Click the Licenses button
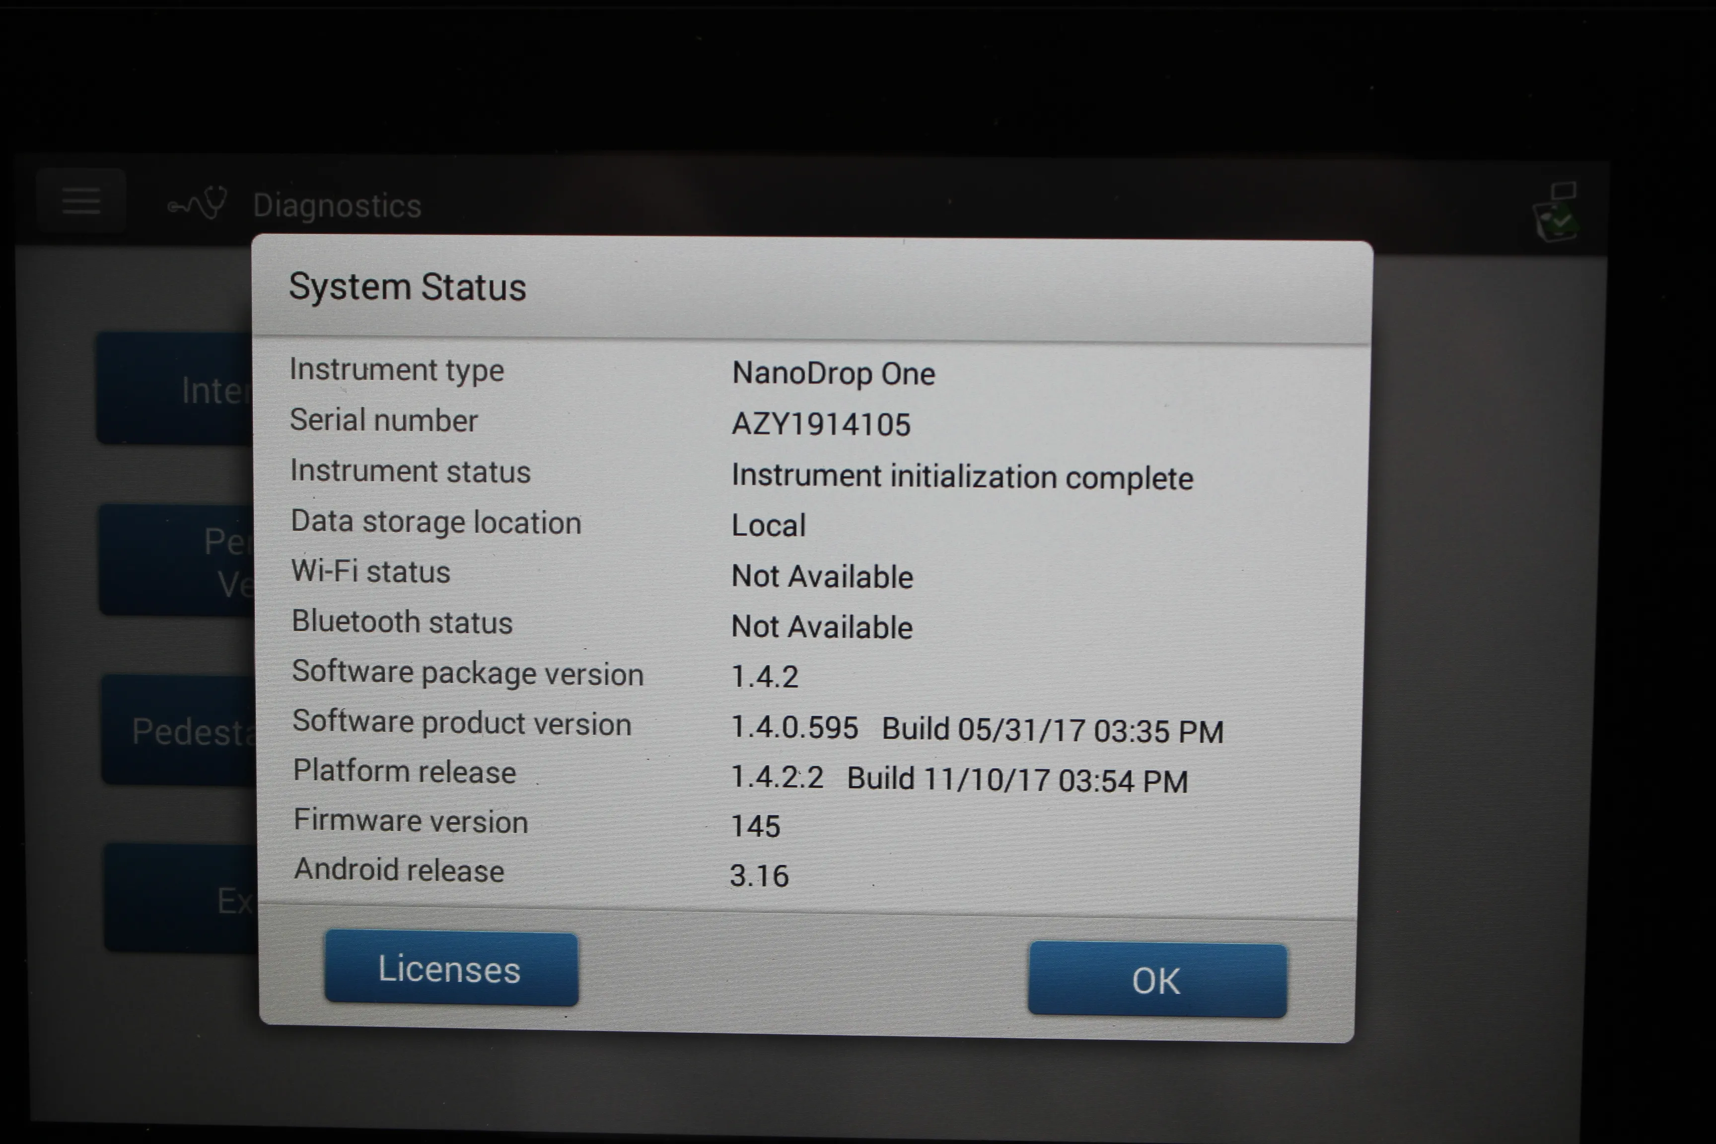The height and width of the screenshot is (1144, 1716). coord(451,969)
